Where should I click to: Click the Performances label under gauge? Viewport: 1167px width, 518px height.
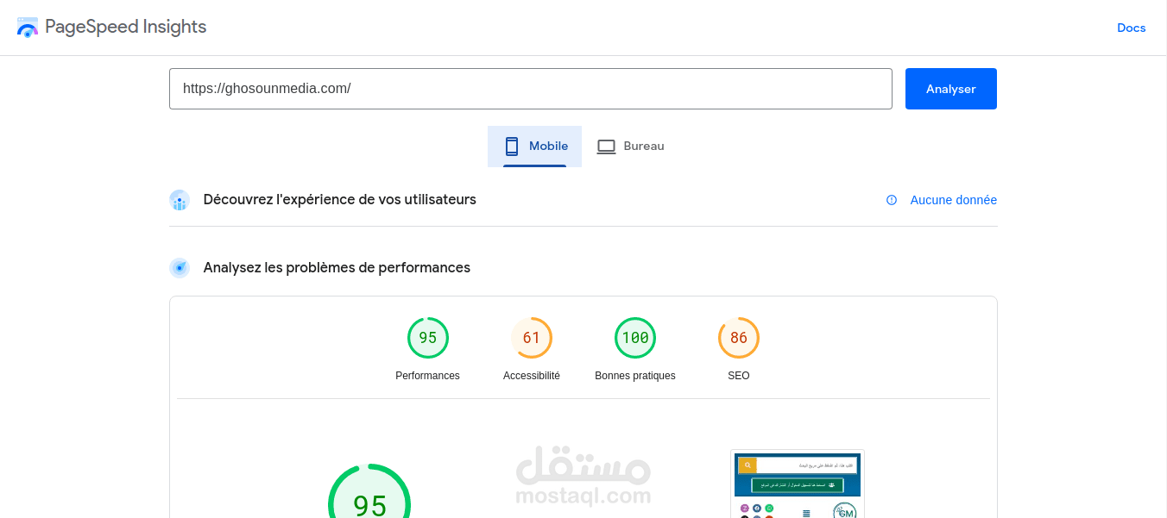(428, 376)
